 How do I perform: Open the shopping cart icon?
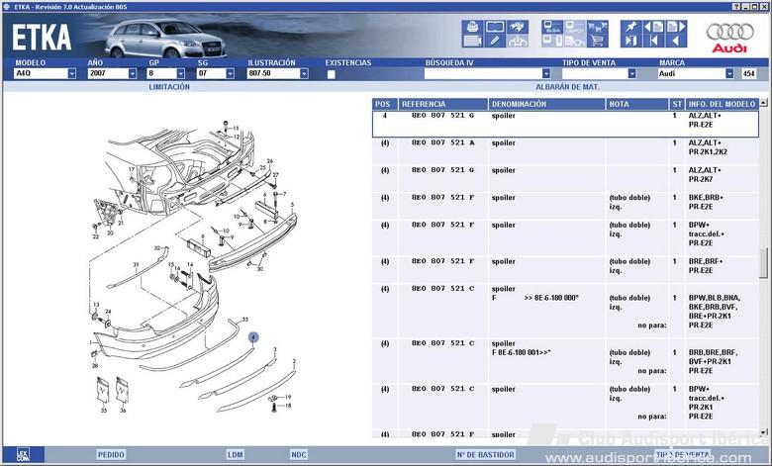pos(597,41)
